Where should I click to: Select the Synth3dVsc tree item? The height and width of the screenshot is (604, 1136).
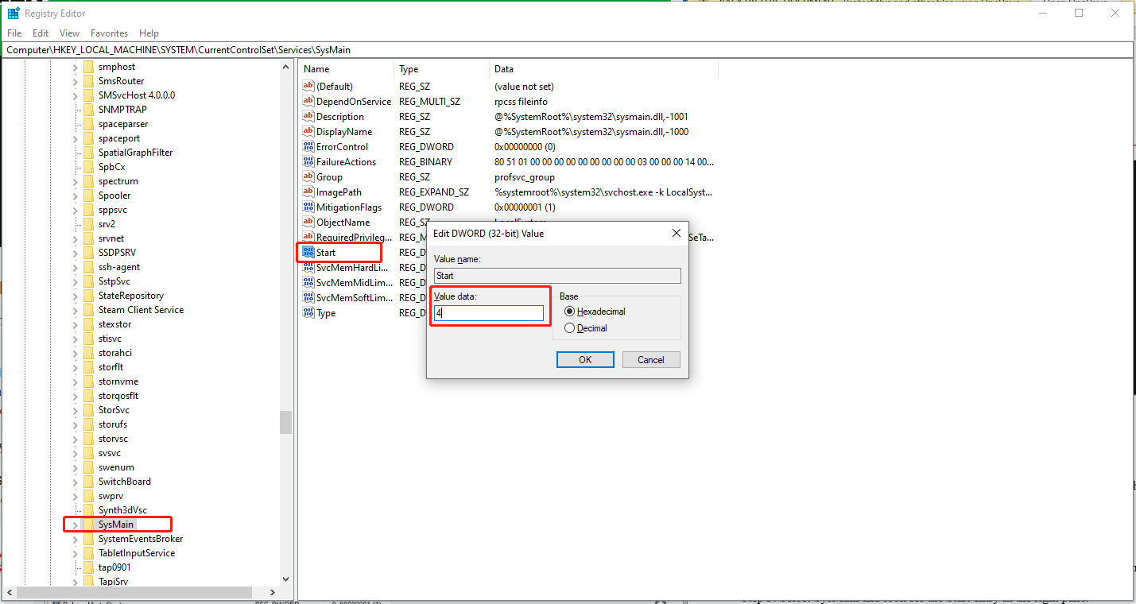[x=122, y=510]
